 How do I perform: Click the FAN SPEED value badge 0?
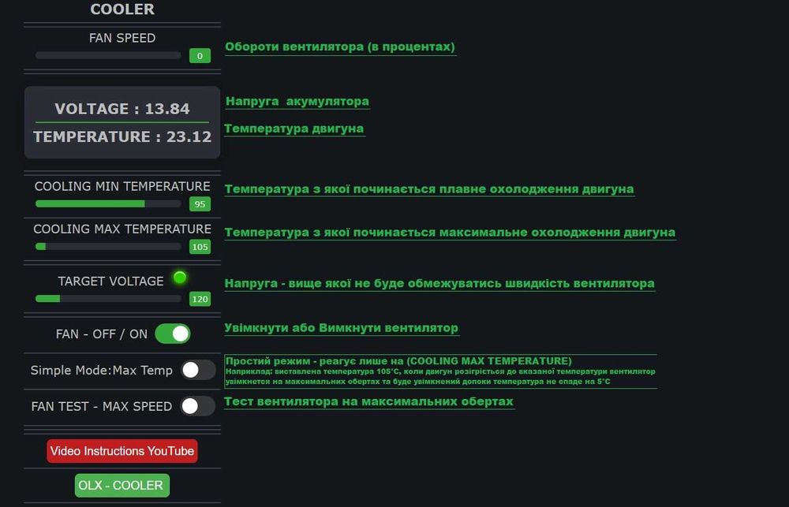(200, 56)
